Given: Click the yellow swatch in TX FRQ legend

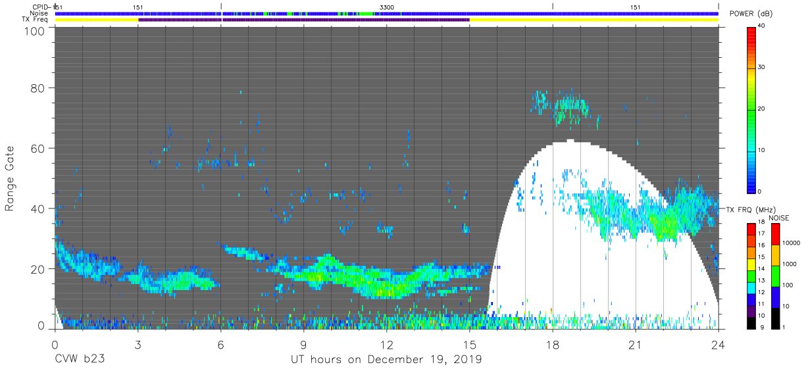Looking at the screenshot, I should tap(751, 264).
